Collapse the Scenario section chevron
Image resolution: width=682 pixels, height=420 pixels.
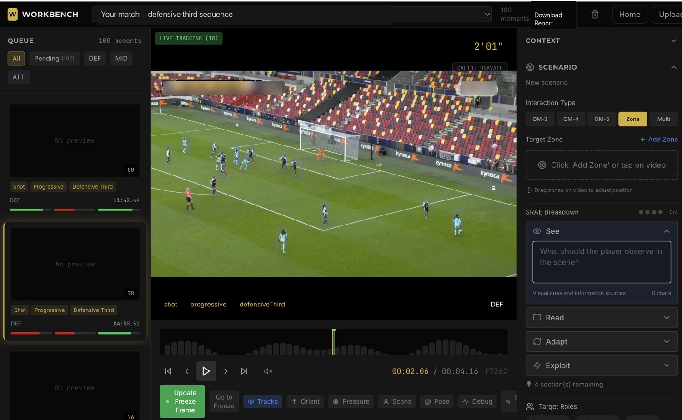click(x=673, y=67)
